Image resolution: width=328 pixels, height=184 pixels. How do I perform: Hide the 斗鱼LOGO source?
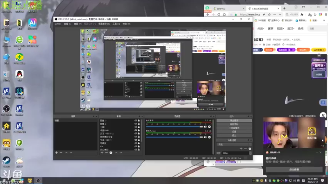tap(136, 130)
